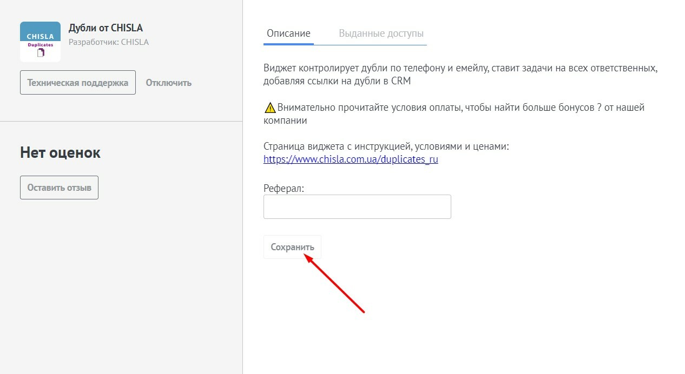Viewport: 685px width, 374px height.
Task: Click the Разработчик: CHISLA text
Action: coord(109,42)
